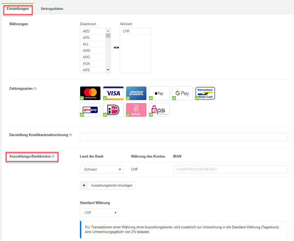Click the Standard Währung label
The width and height of the screenshot is (294, 241).
[95, 203]
